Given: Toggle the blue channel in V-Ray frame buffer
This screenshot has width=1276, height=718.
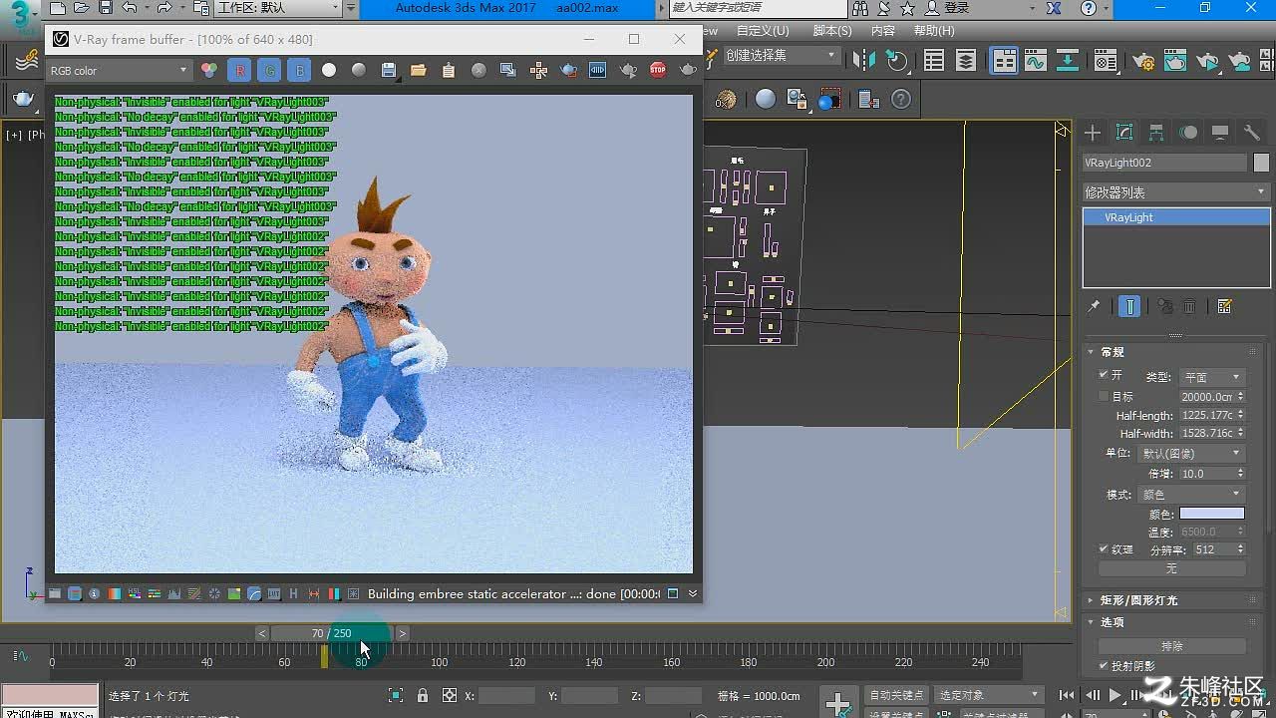Looking at the screenshot, I should coord(299,70).
